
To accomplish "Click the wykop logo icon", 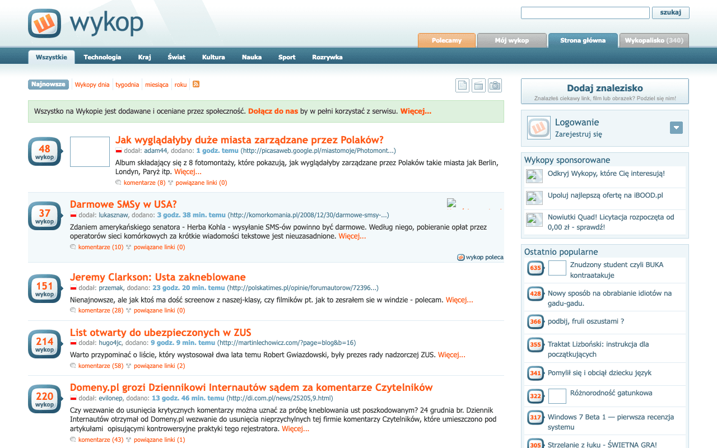I will tap(44, 24).
